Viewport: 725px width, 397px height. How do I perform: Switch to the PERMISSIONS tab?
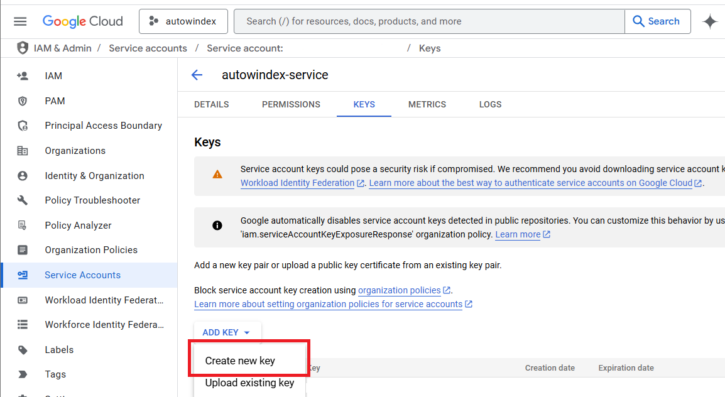click(x=291, y=104)
